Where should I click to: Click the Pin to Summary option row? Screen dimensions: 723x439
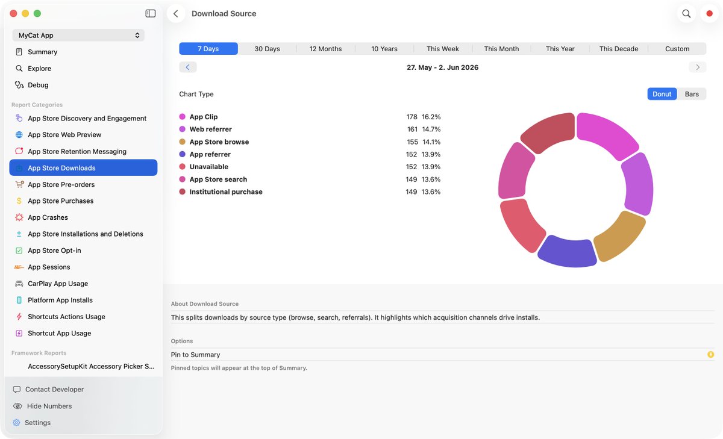[442, 355]
